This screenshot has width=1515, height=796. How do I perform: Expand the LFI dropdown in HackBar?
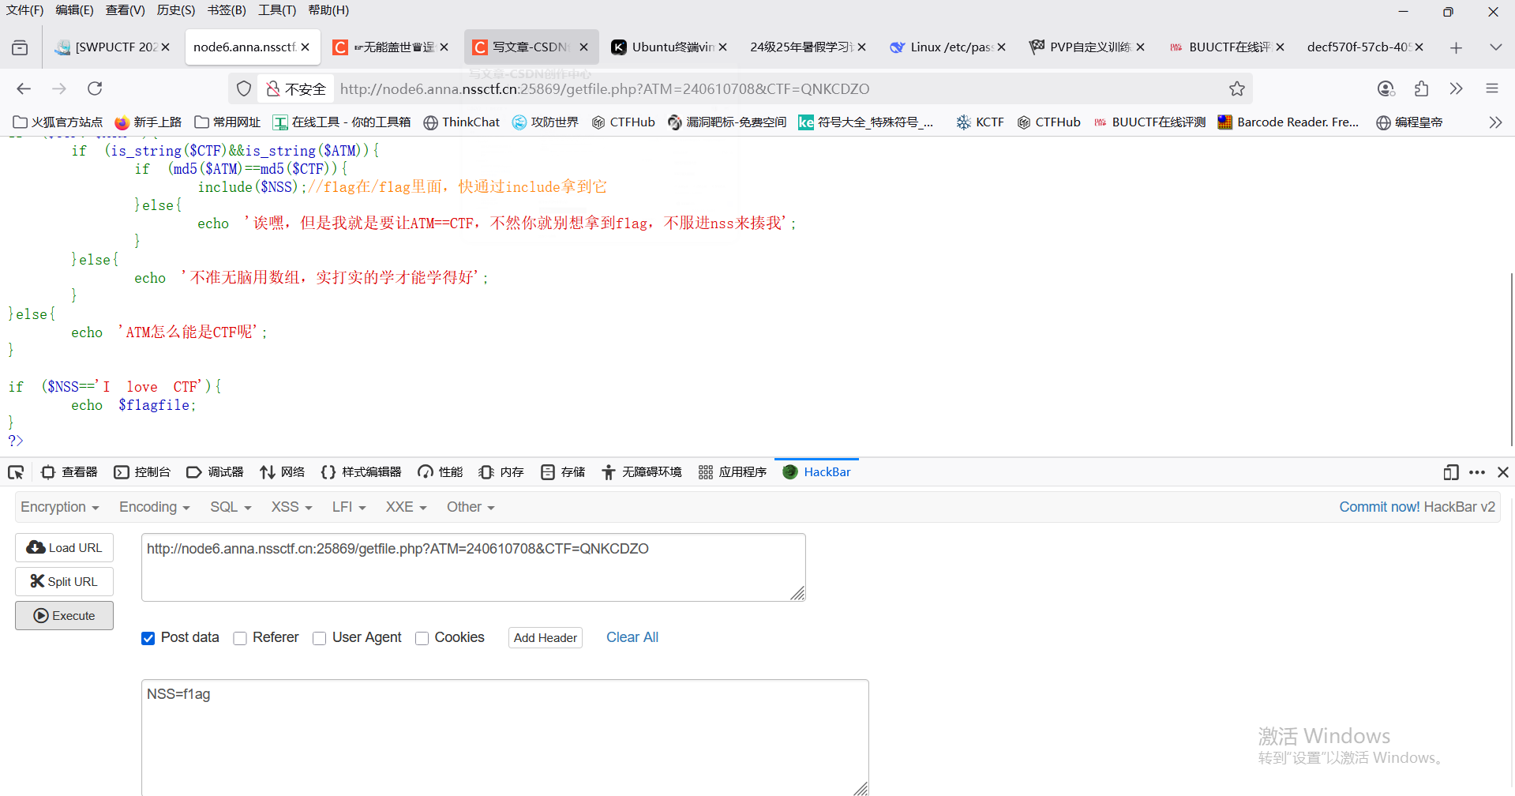349,507
